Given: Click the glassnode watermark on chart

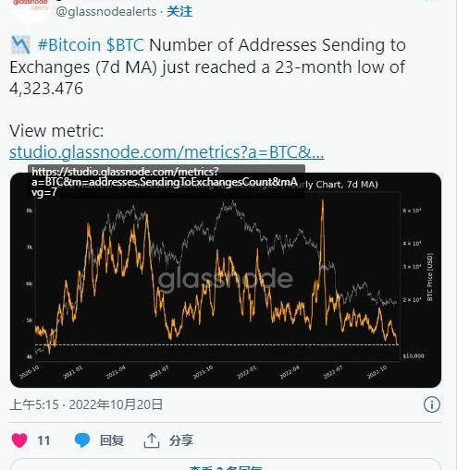Looking at the screenshot, I should pyautogui.click(x=226, y=280).
